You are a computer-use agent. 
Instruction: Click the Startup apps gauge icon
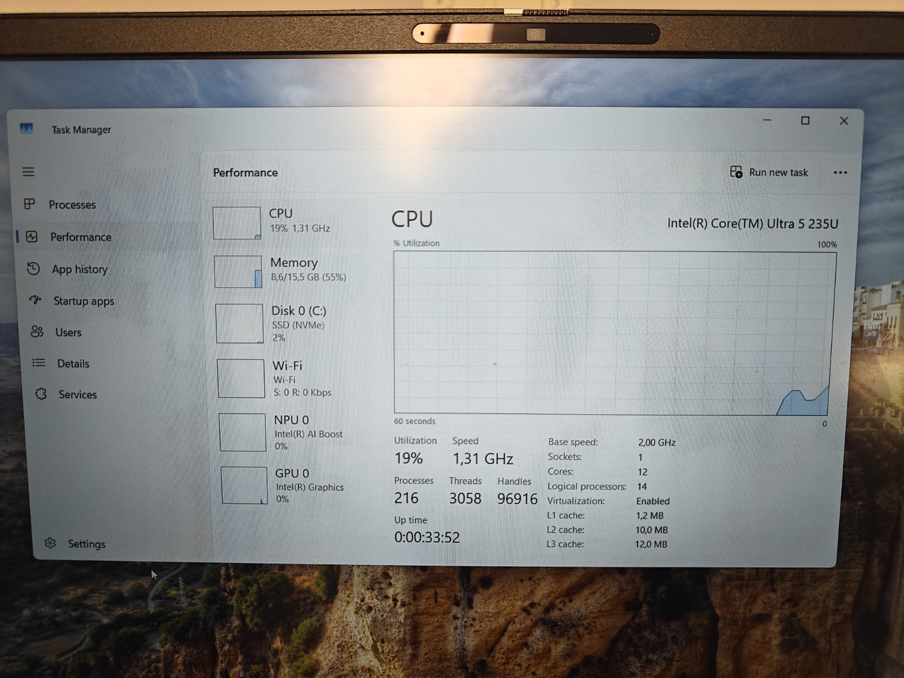pos(36,300)
